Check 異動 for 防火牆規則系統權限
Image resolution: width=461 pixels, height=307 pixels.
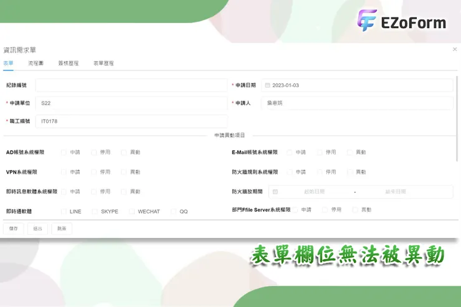coord(349,172)
